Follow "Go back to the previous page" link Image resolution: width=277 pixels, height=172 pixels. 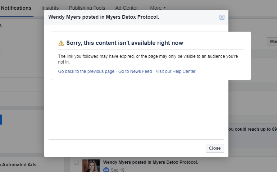[x=86, y=71]
